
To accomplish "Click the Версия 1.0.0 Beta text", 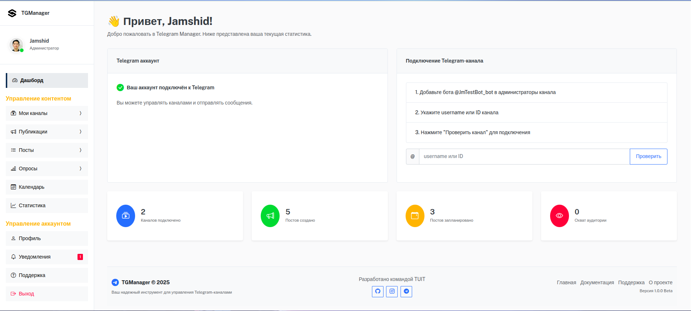I will point(656,291).
